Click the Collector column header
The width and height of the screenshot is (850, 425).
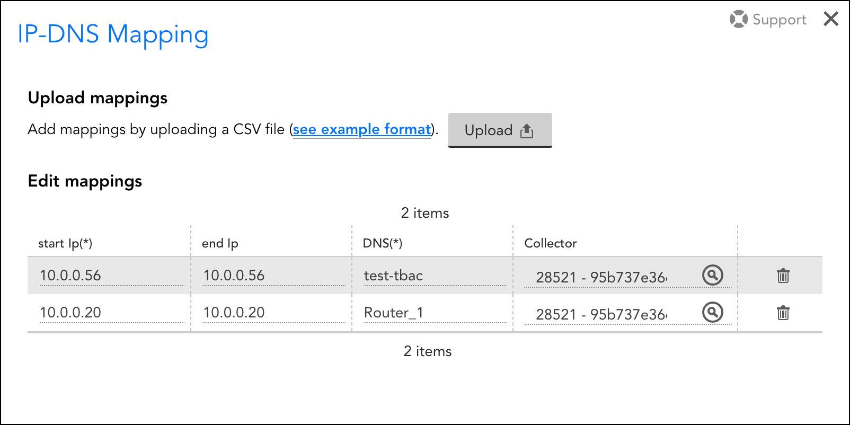(550, 243)
